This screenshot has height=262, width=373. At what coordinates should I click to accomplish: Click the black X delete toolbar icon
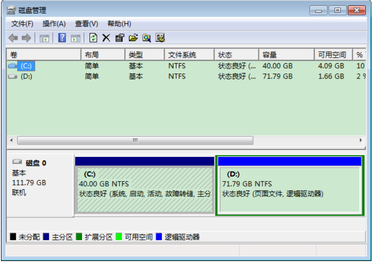[106, 38]
